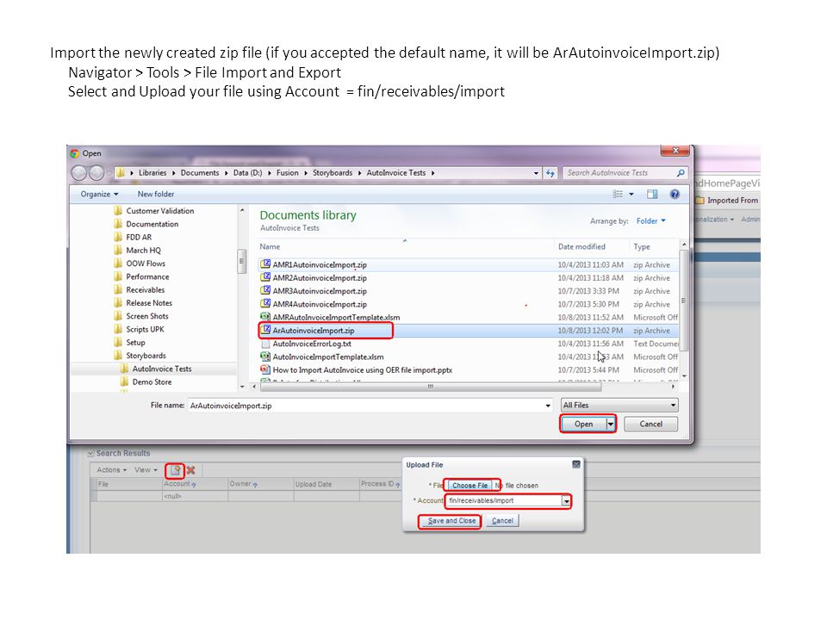This screenshot has width=827, height=620.
Task: Open the View menu in Search Results
Action: pyautogui.click(x=146, y=470)
